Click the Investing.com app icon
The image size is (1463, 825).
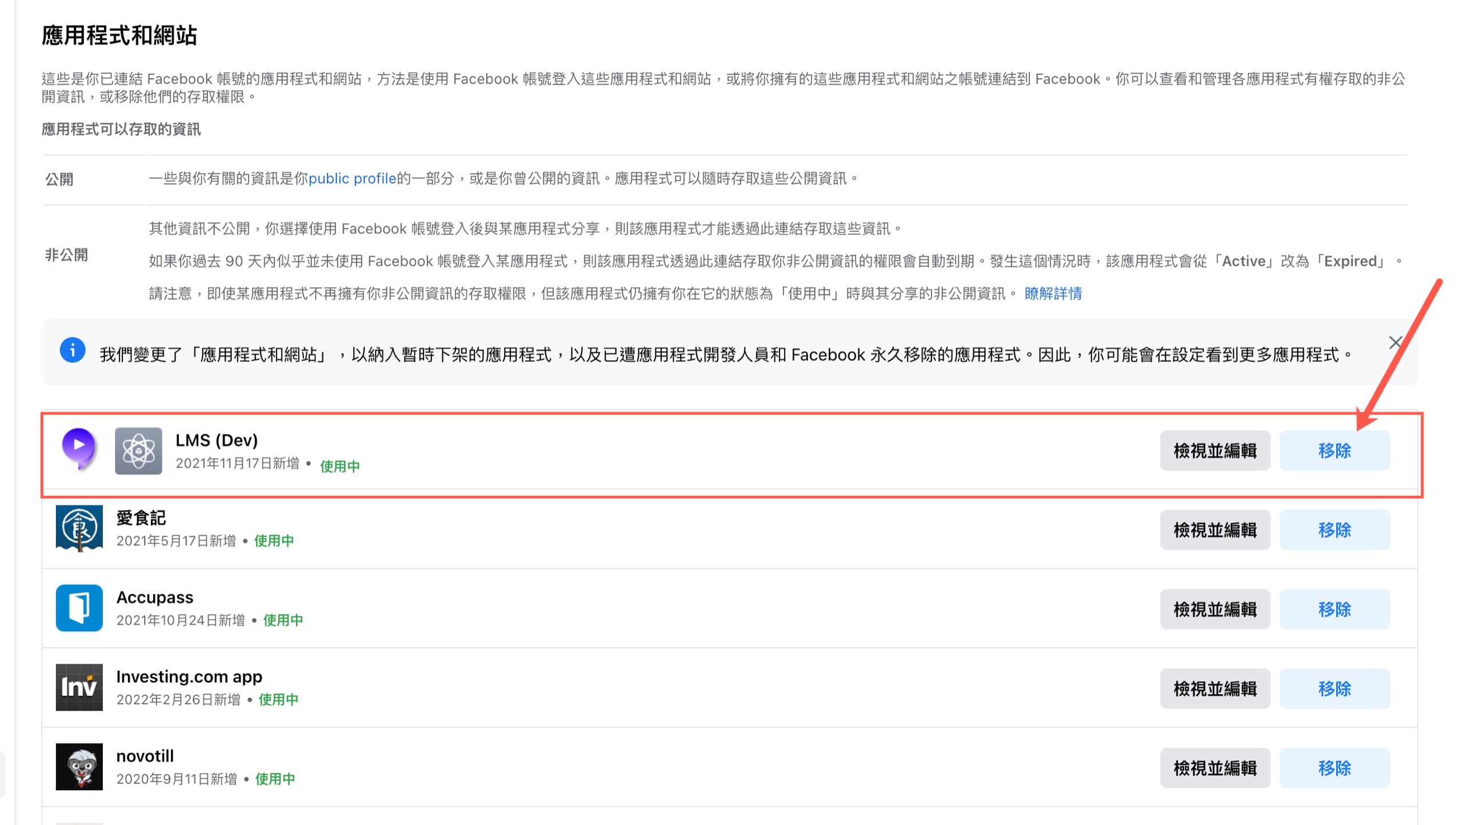pos(79,687)
